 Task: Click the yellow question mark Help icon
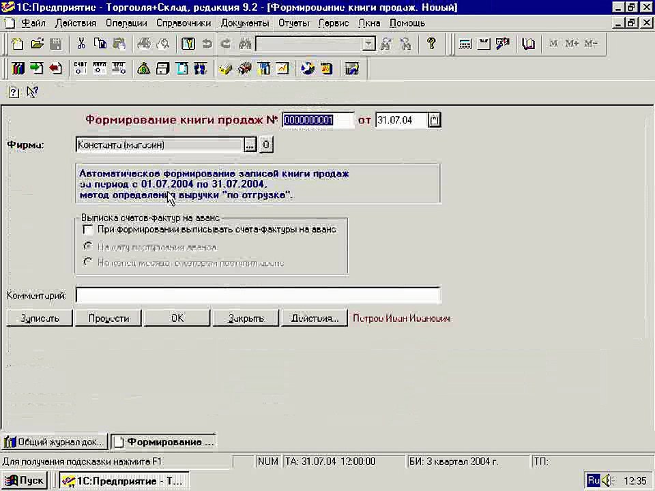tap(431, 44)
